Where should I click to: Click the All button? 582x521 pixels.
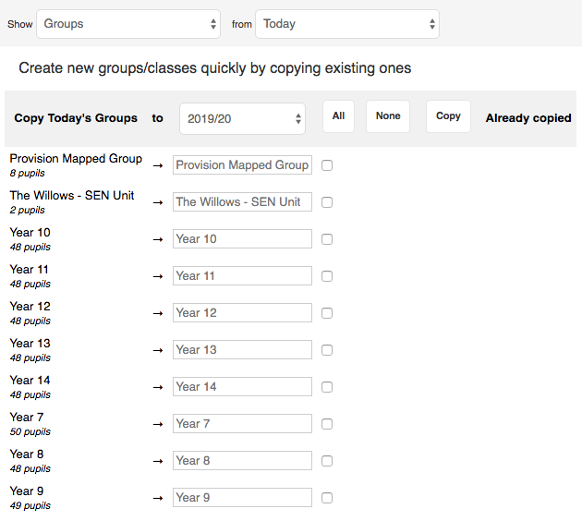tap(338, 116)
